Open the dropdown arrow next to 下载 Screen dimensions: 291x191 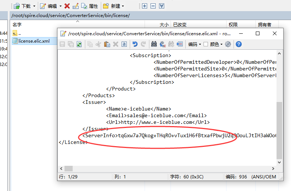(34, 6)
